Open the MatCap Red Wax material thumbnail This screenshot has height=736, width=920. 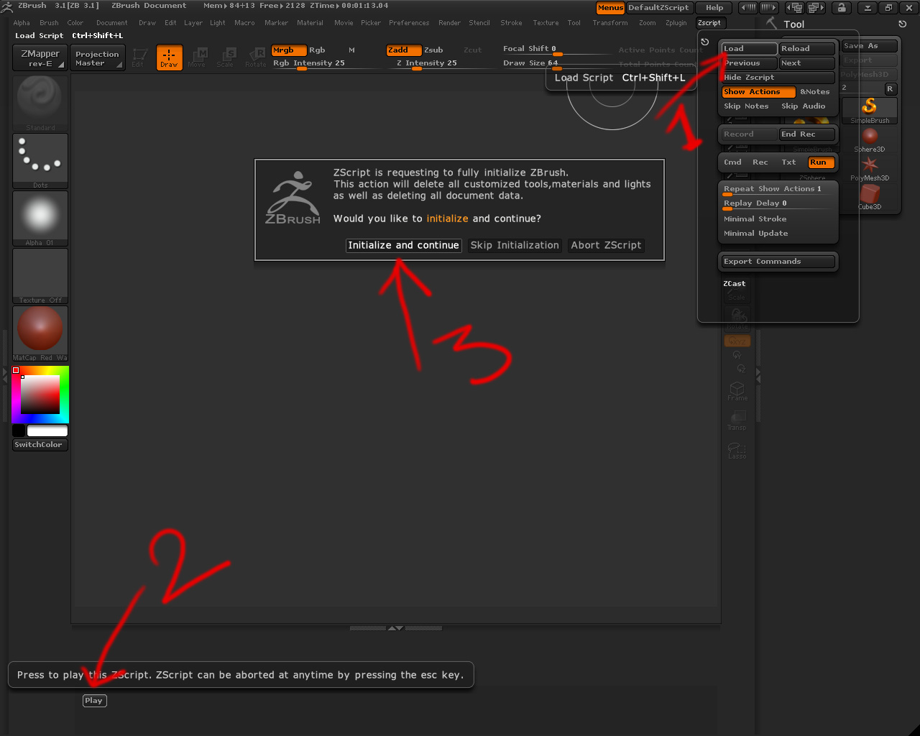coord(40,333)
